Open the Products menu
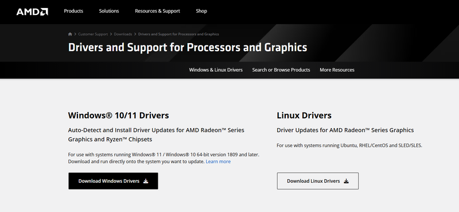Screen dimensions: 459x212 point(73,11)
